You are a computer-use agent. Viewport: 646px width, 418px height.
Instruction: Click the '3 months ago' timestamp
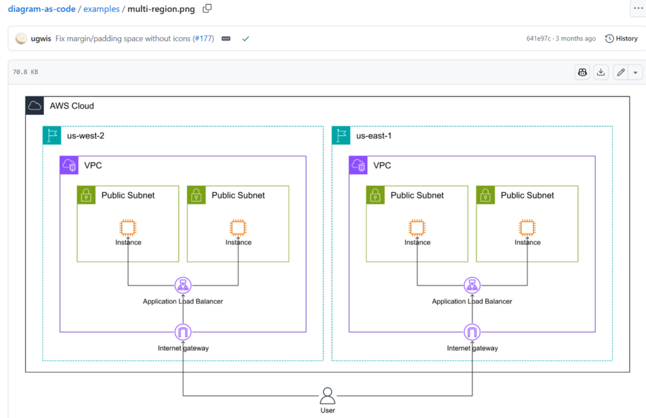575,39
